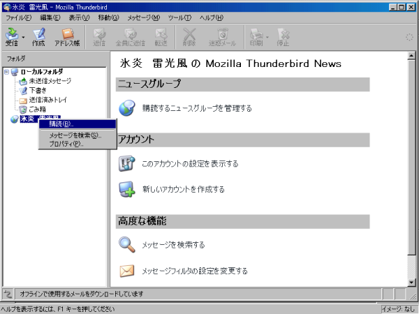
Task: Collapse the ローカルフォルダ tree node
Action: 7,72
